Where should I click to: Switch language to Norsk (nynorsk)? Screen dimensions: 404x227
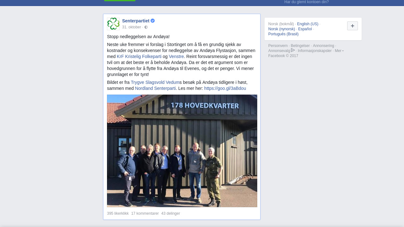282,29
